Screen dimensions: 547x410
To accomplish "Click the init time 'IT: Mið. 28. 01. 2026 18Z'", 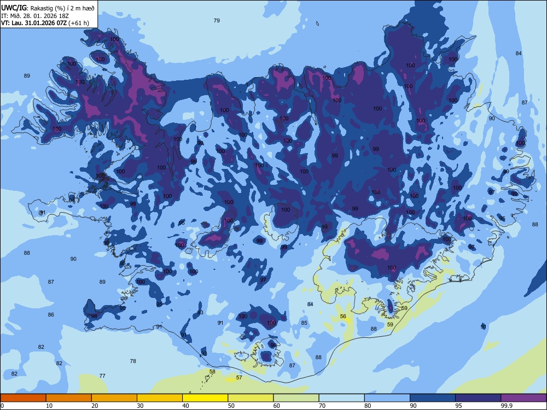I will coord(35,16).
